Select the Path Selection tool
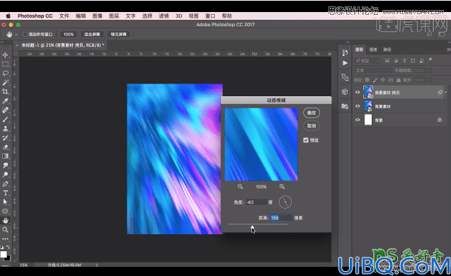Image resolution: width=451 pixels, height=276 pixels. coord(5,202)
